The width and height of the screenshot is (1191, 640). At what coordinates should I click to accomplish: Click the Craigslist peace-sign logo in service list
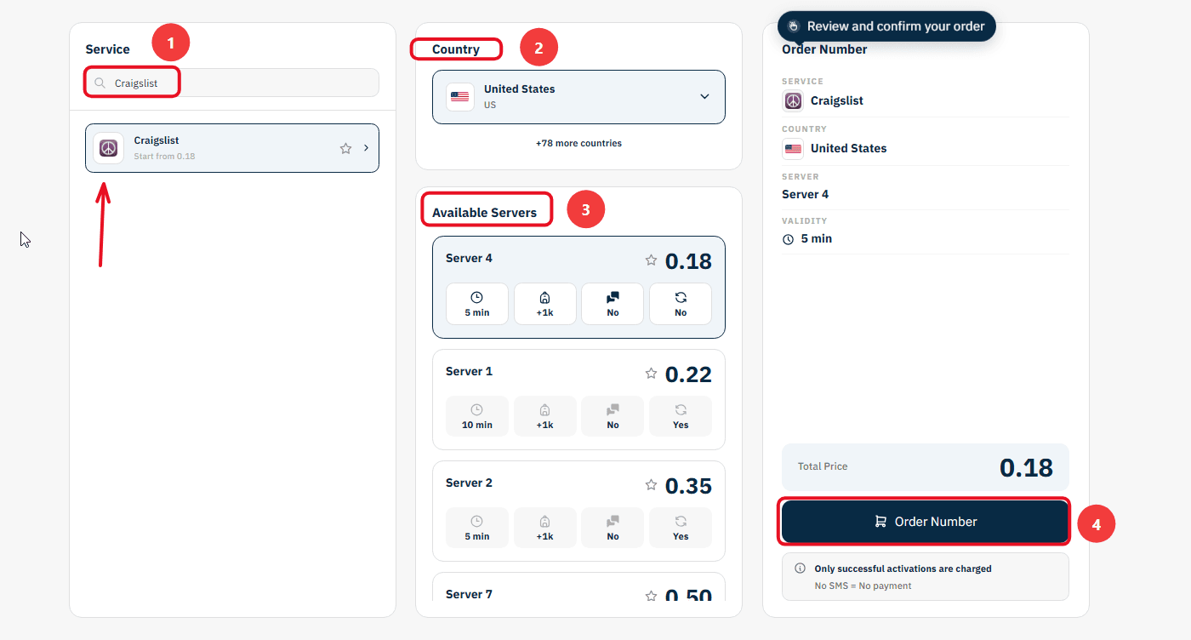[108, 148]
